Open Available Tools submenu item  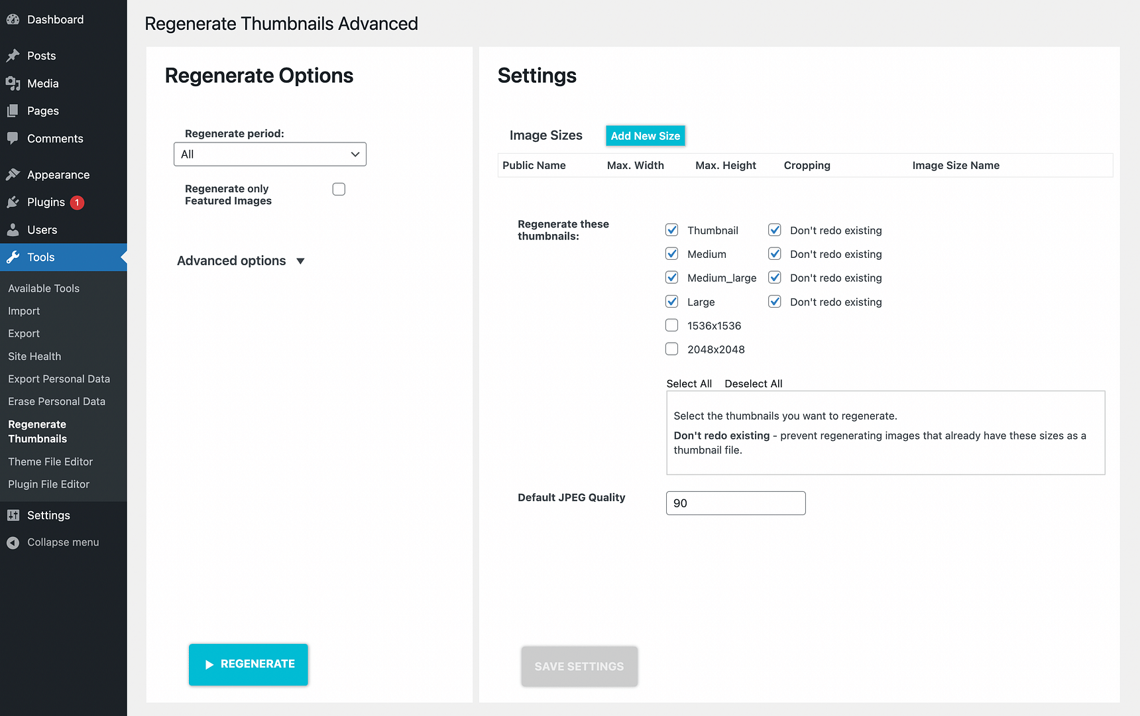44,288
